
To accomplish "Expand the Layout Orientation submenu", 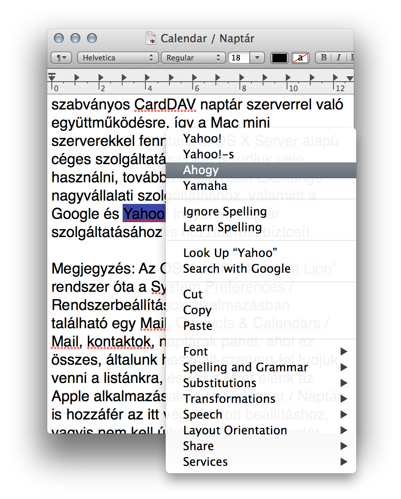I will tap(261, 430).
